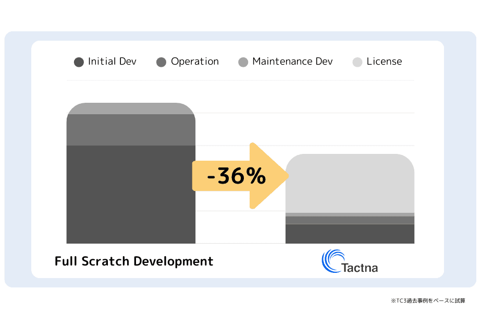Click the Initial Dev legend dot

click(x=79, y=62)
